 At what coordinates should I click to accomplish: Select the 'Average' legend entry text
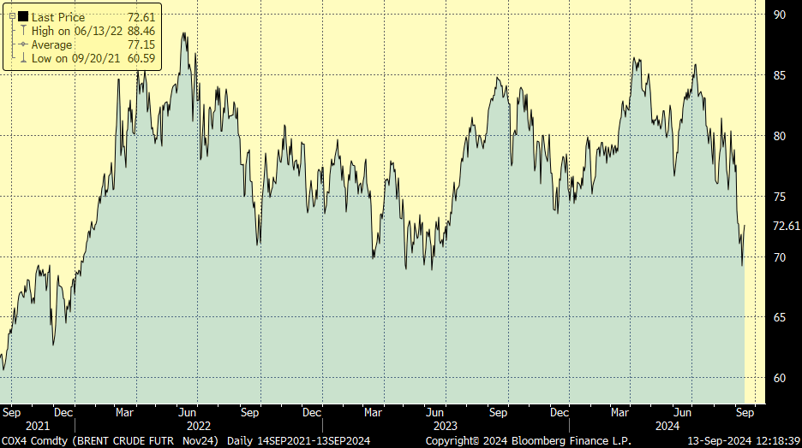click(x=51, y=44)
